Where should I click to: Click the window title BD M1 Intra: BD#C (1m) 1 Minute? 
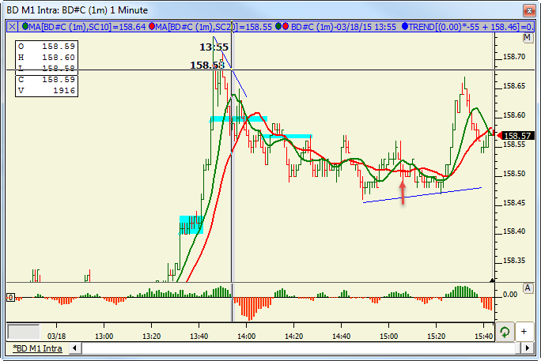tap(78, 10)
